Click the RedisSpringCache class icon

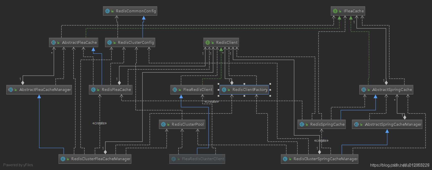302,124
